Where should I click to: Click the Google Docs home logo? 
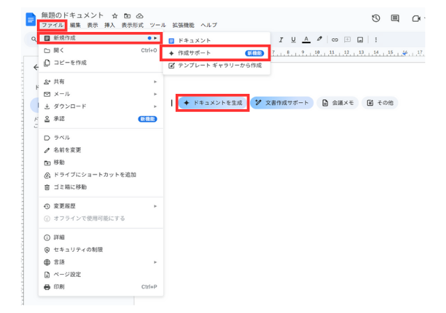pyautogui.click(x=31, y=19)
